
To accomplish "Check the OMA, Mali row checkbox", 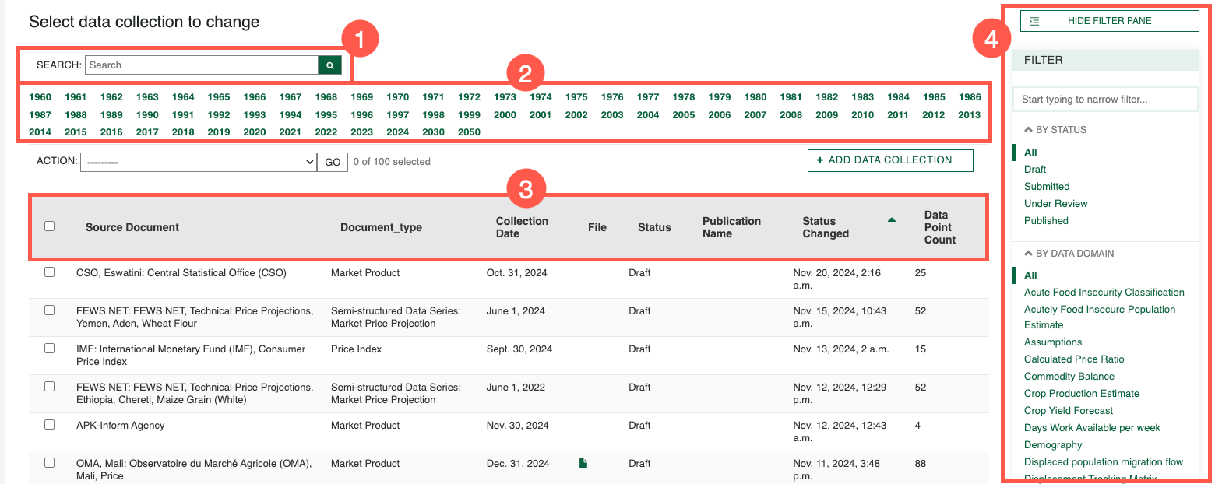I will click(50, 462).
